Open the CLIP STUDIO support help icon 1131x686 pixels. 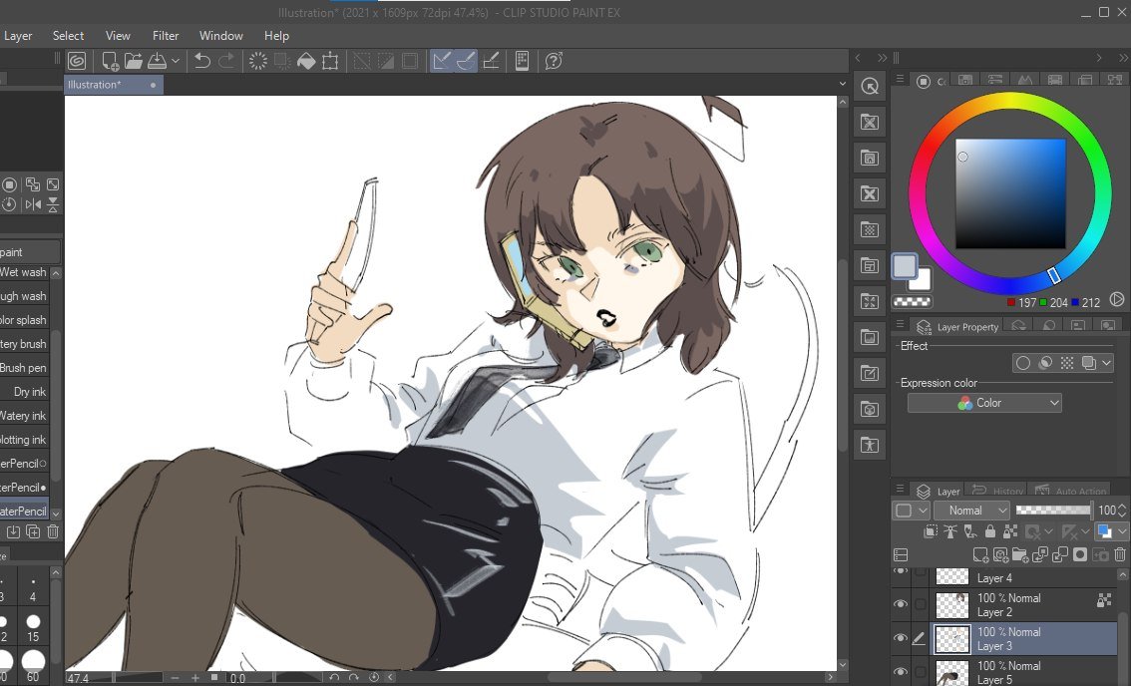point(554,61)
